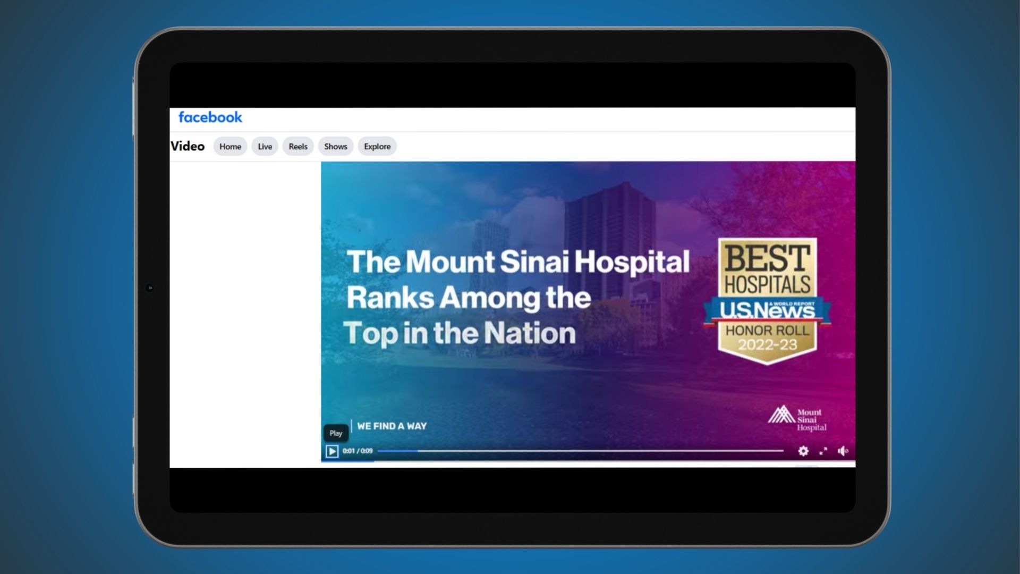Open the video settings gear
This screenshot has height=574, width=1020.
(x=803, y=451)
